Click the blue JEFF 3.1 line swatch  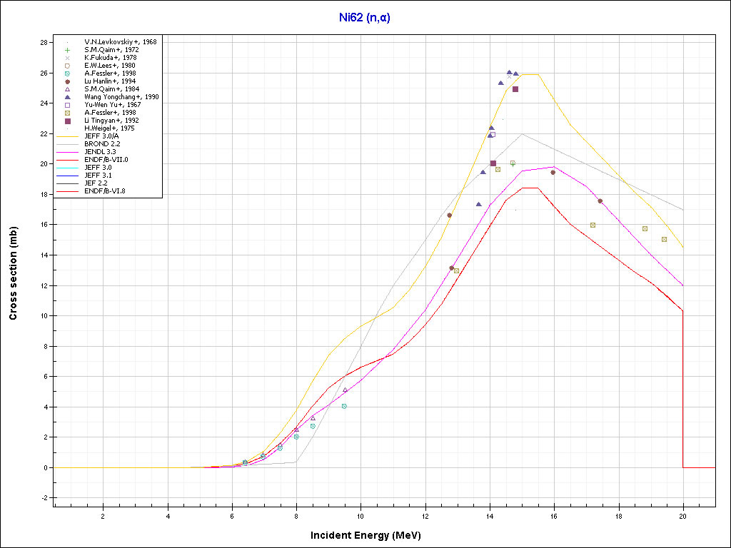pos(67,176)
